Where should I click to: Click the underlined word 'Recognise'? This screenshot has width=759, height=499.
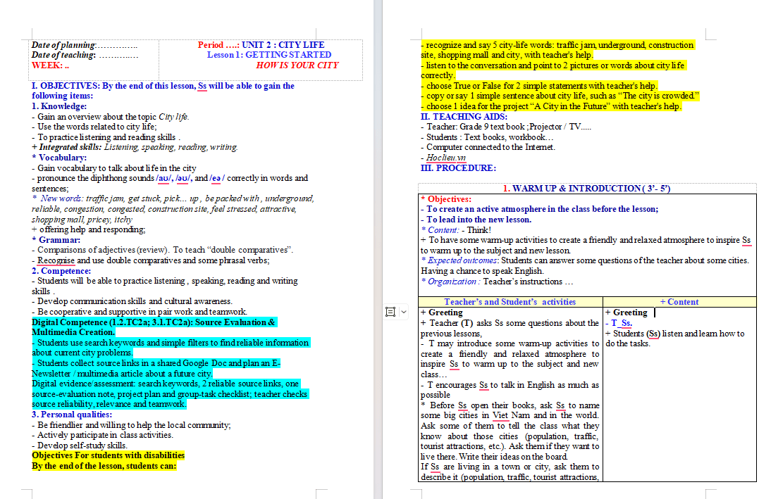click(x=56, y=260)
